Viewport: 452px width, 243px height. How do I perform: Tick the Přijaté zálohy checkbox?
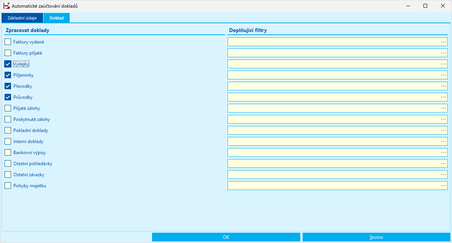pos(8,108)
